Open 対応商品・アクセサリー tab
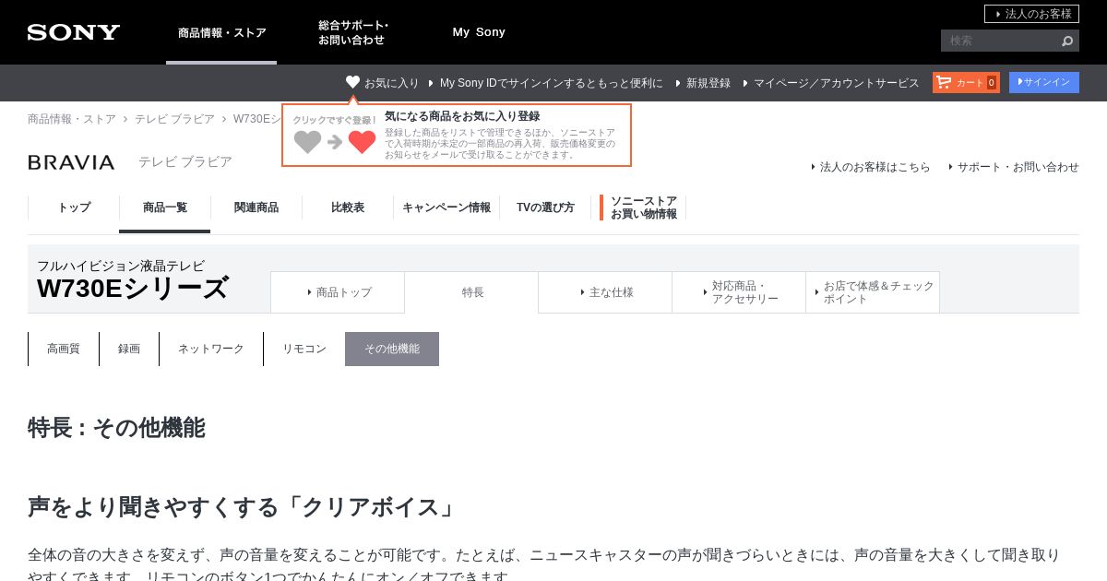 (739, 292)
